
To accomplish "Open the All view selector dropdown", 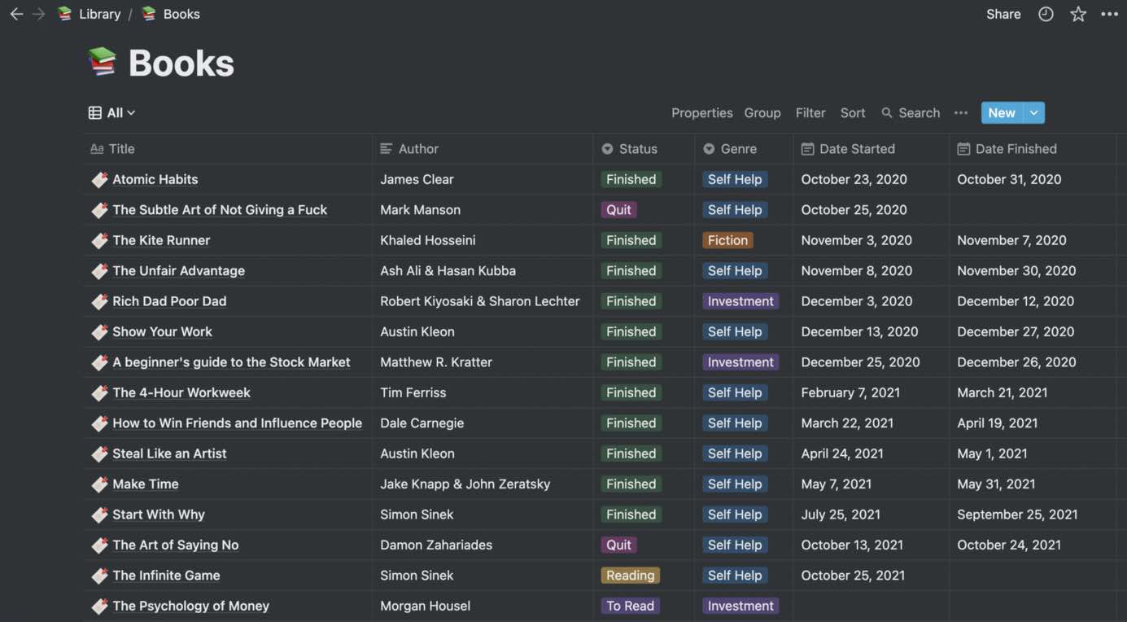I will point(116,111).
